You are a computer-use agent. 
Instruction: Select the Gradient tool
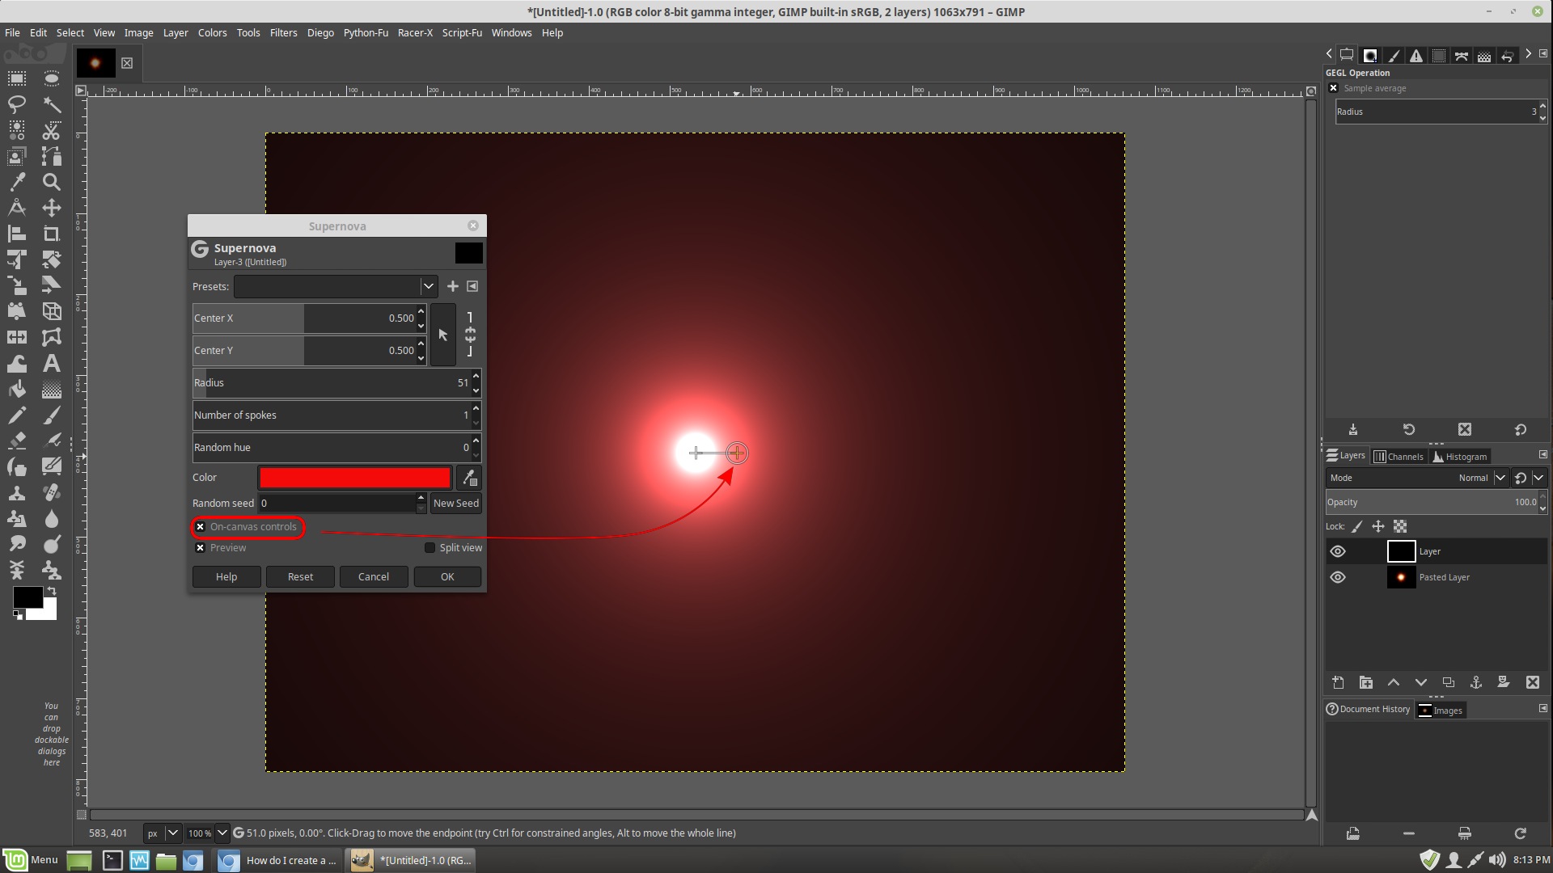click(52, 389)
